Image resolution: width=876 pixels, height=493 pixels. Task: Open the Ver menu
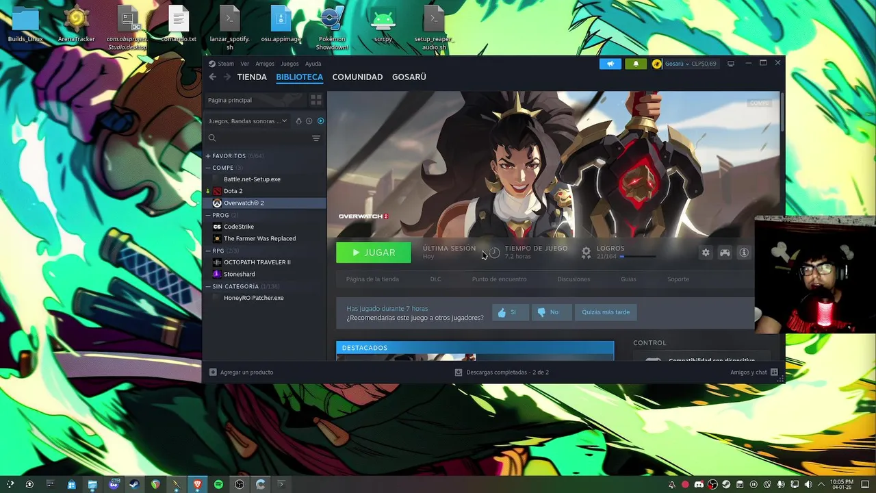pos(244,64)
